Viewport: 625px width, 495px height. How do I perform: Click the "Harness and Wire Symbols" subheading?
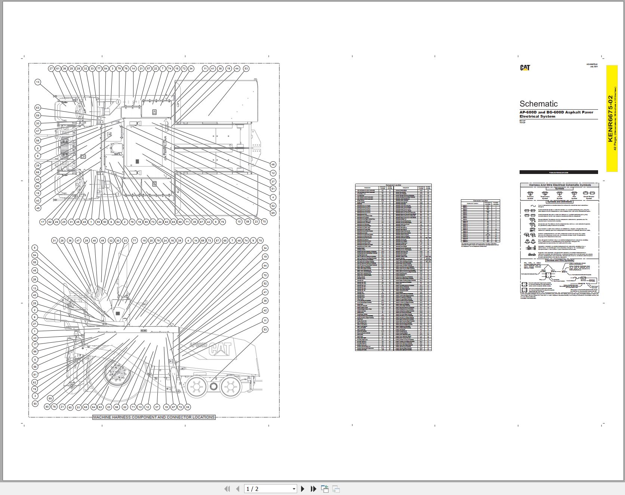pyautogui.click(x=559, y=260)
